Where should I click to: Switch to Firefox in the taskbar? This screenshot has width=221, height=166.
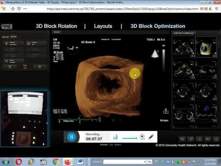[67, 162]
